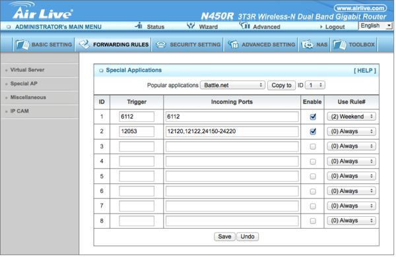Viewport: 396px width, 257px height.
Task: Click empty Trigger field for ID 5
Action: (x=137, y=176)
